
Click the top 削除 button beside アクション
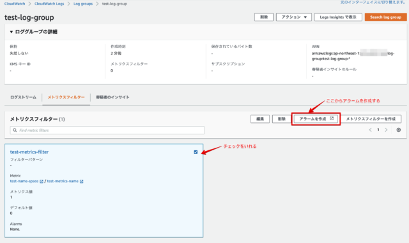pos(264,17)
